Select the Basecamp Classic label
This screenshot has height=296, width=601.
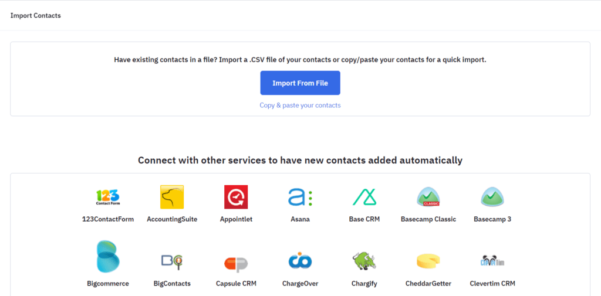point(428,219)
